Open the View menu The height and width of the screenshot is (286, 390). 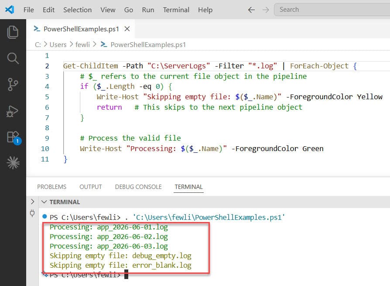point(108,10)
